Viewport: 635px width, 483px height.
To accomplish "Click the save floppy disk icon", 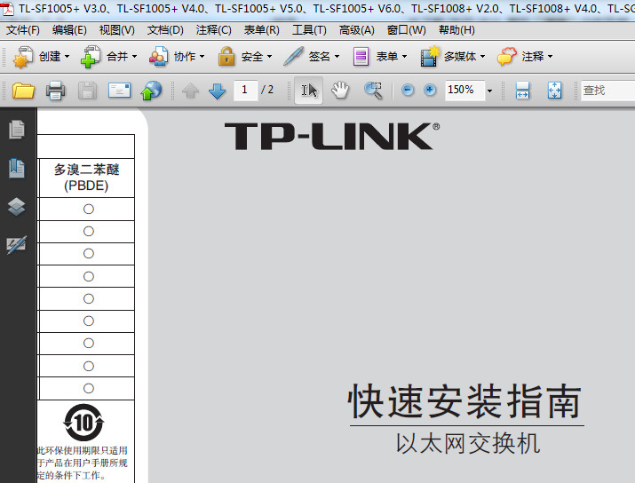I will click(x=87, y=91).
